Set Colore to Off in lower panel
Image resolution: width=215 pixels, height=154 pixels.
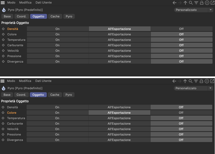(x=181, y=113)
